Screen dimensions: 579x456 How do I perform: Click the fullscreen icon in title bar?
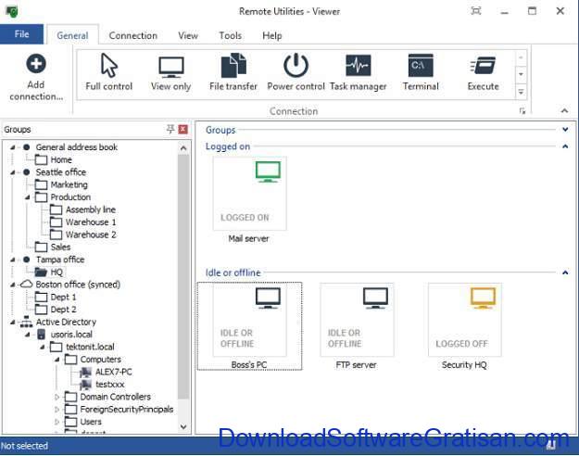tap(476, 11)
